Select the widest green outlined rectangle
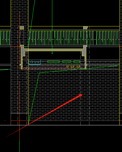 53,62
